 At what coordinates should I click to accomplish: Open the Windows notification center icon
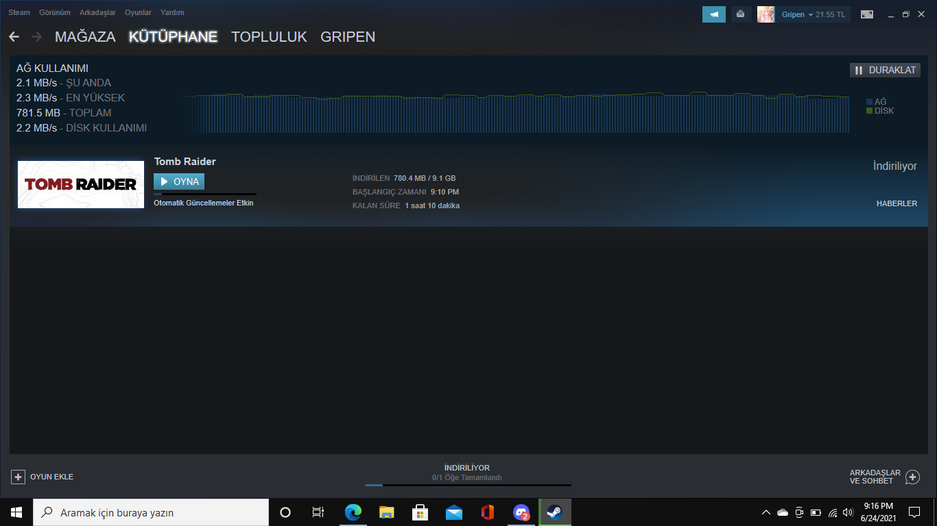click(x=914, y=512)
